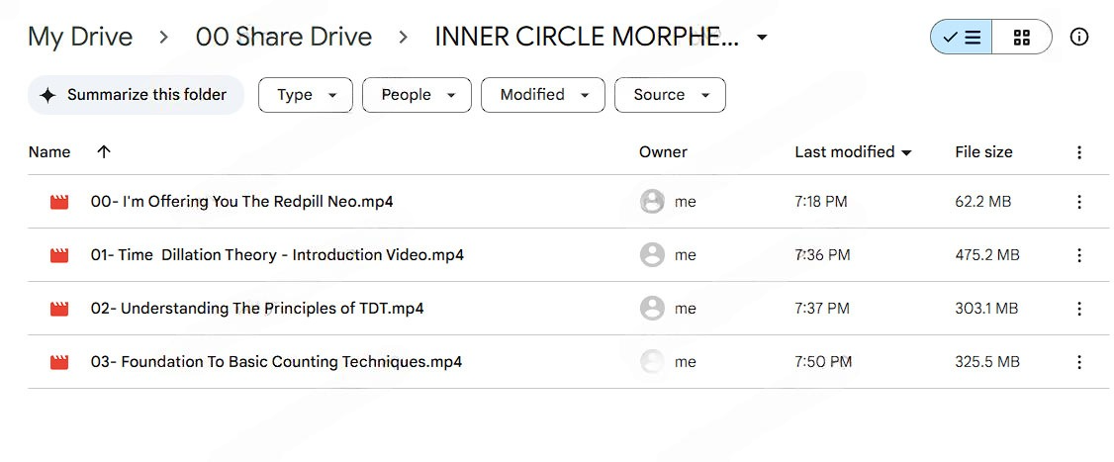Open the view details info icon
Screen dimensions: 1114x462
[1079, 38]
